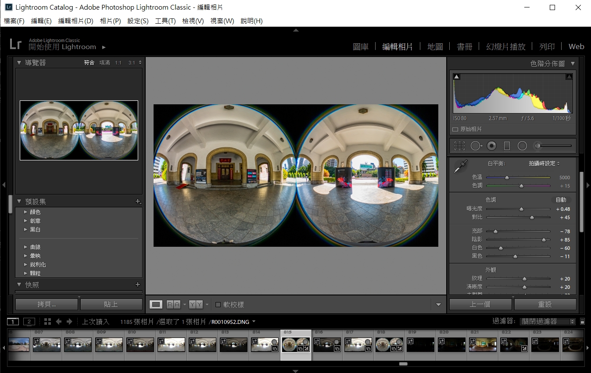
Task: Click the 重設 button
Action: tap(545, 304)
